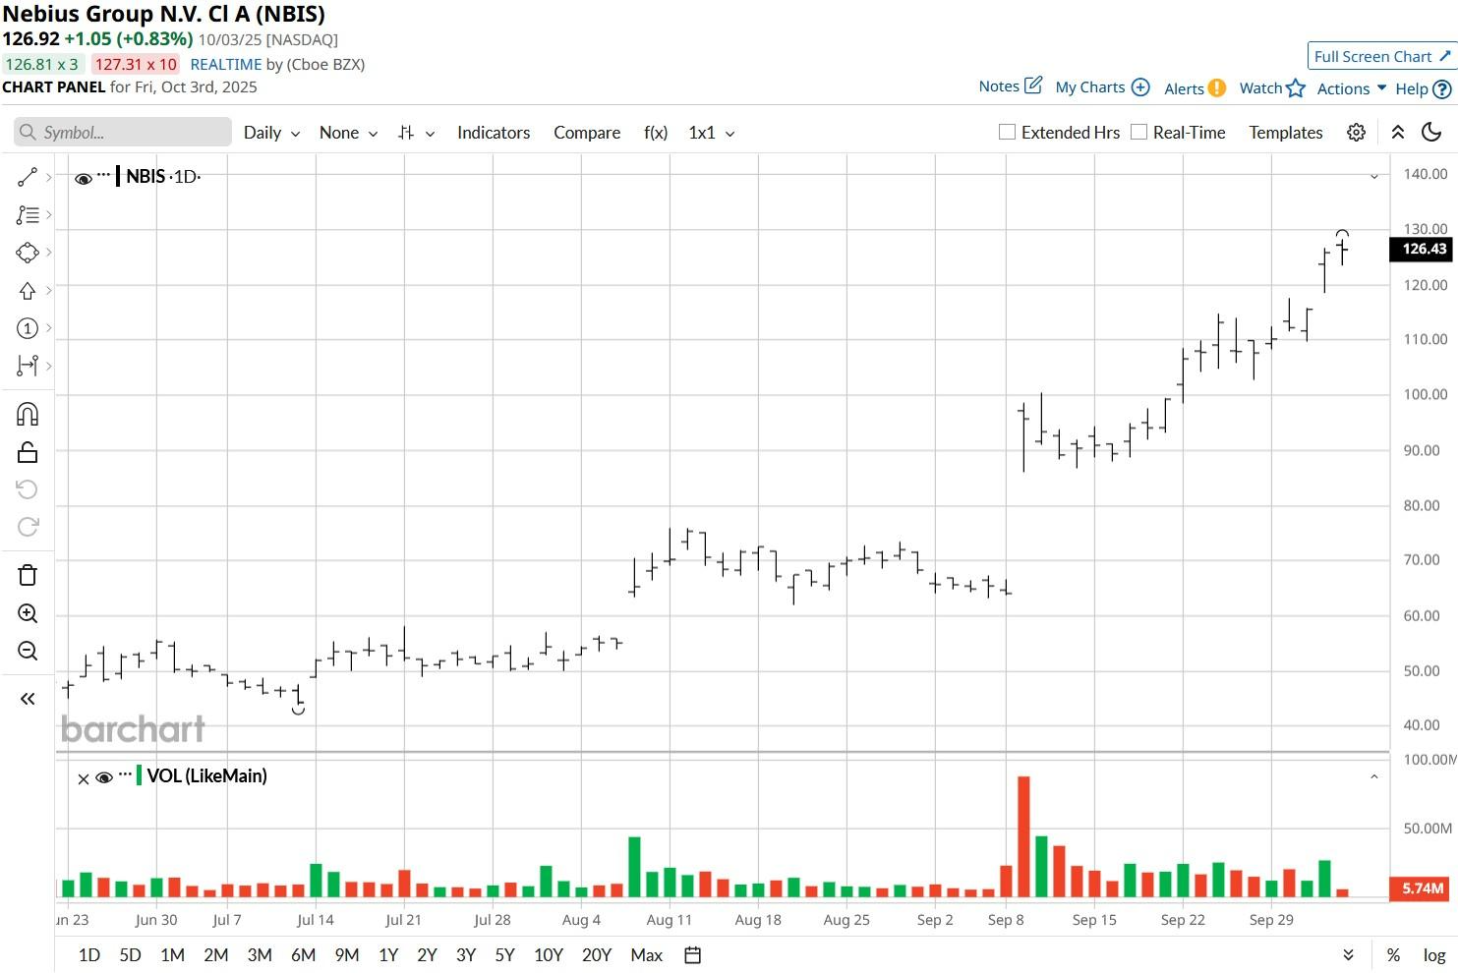Redo the chart action
The width and height of the screenshot is (1458, 973).
pyautogui.click(x=28, y=527)
